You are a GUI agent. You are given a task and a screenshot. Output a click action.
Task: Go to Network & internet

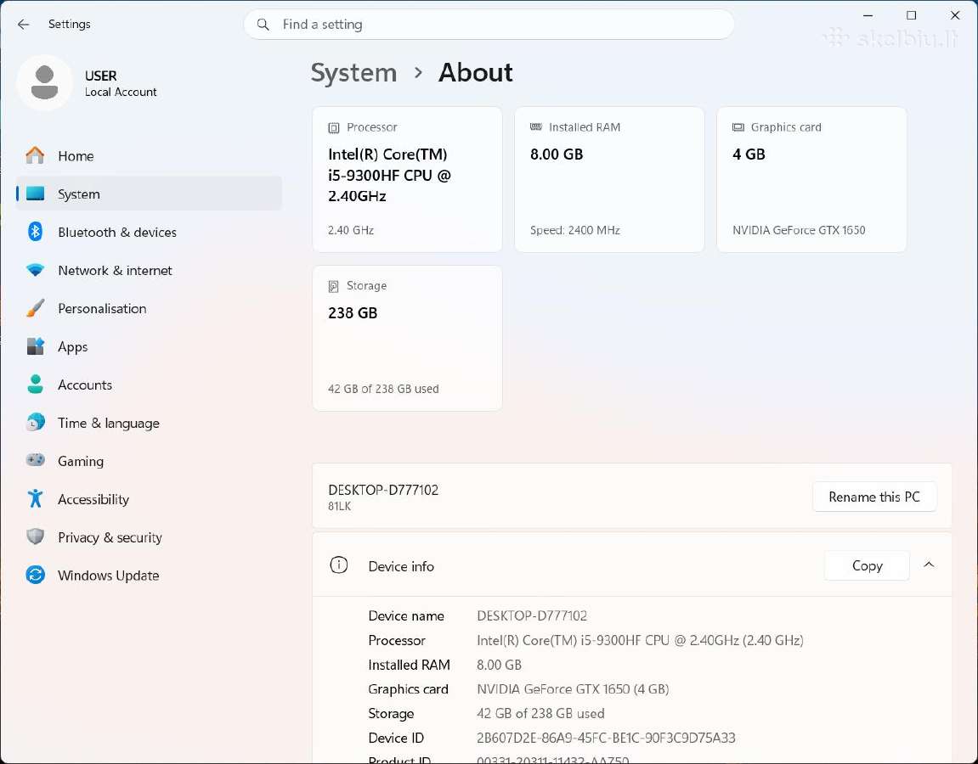(149, 270)
